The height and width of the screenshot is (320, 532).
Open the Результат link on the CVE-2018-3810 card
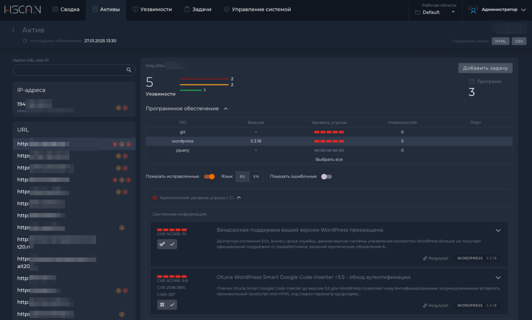pos(436,305)
